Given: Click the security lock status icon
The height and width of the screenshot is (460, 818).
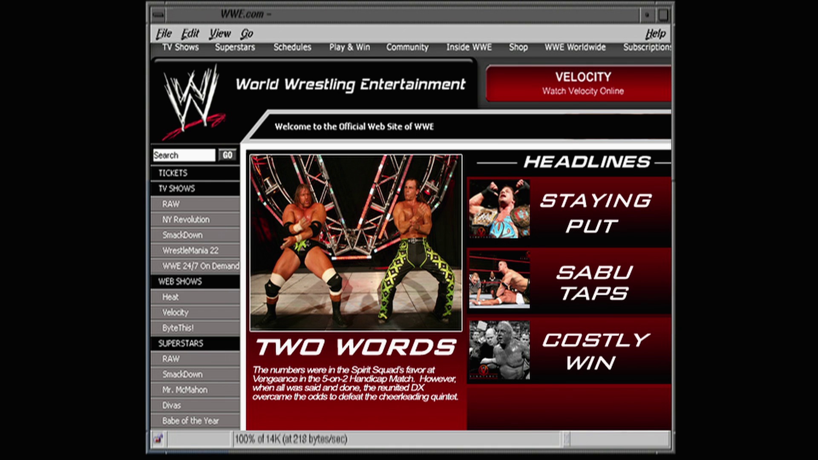Looking at the screenshot, I should [158, 438].
